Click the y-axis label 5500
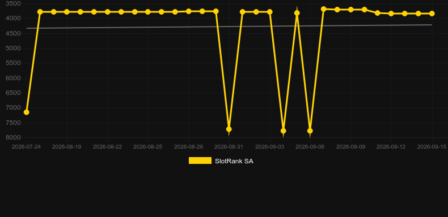Image resolution: width=448 pixels, height=217 pixels. (x=13, y=63)
